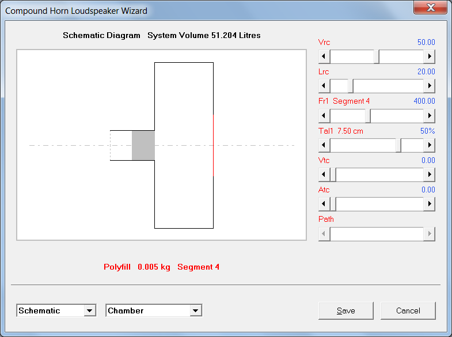The width and height of the screenshot is (452, 337).
Task: Open the Schematic view dropdown
Action: point(90,311)
